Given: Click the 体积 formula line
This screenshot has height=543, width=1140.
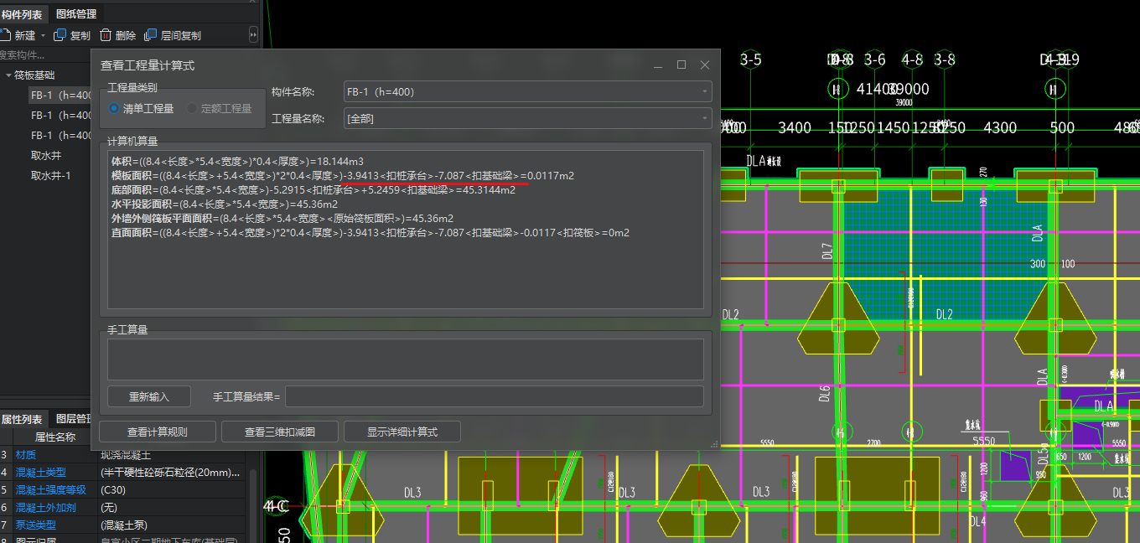Looking at the screenshot, I should (237, 161).
